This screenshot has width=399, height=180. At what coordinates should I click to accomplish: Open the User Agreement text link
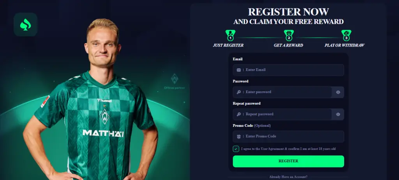tap(272, 149)
